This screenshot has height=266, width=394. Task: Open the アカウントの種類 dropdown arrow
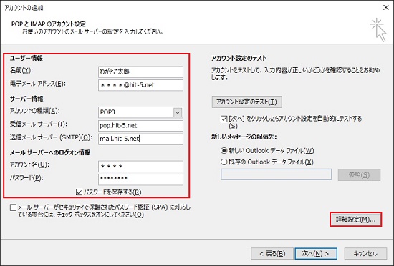tap(178, 112)
